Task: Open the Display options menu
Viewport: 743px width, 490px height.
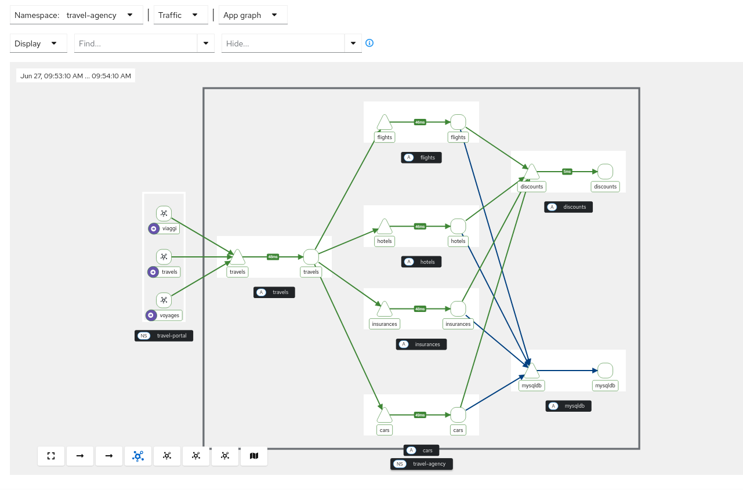Action: point(38,43)
